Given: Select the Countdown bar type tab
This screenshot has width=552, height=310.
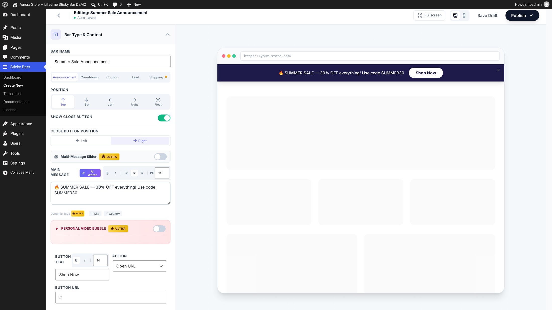Looking at the screenshot, I should pyautogui.click(x=90, y=77).
